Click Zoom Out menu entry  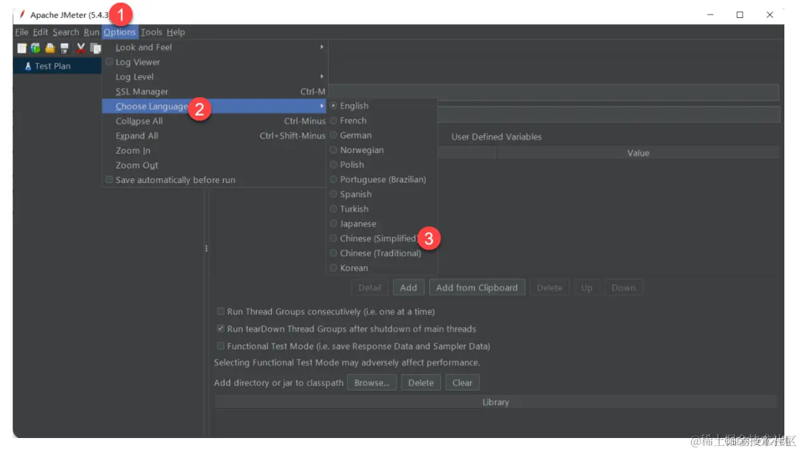214,165
